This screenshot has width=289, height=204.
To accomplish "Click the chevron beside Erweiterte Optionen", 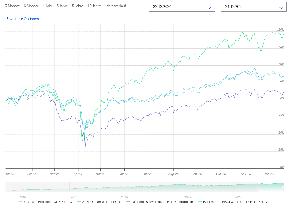I will (4, 19).
